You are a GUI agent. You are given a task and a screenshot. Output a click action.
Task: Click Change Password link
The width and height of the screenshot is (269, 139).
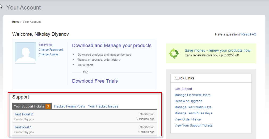click(x=51, y=50)
